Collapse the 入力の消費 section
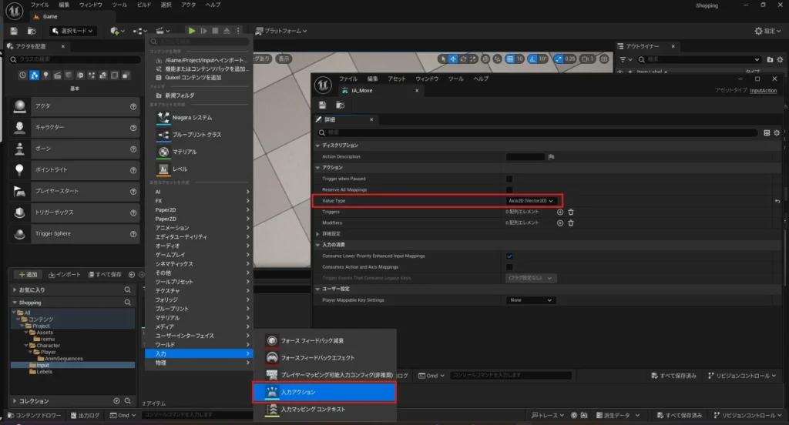Viewport: 789px width, 425px height. (317, 246)
